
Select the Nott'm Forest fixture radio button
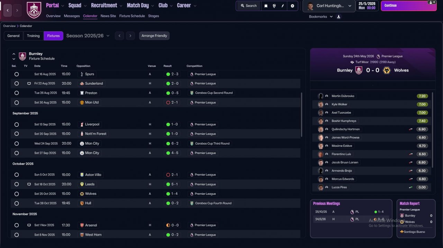point(17,134)
